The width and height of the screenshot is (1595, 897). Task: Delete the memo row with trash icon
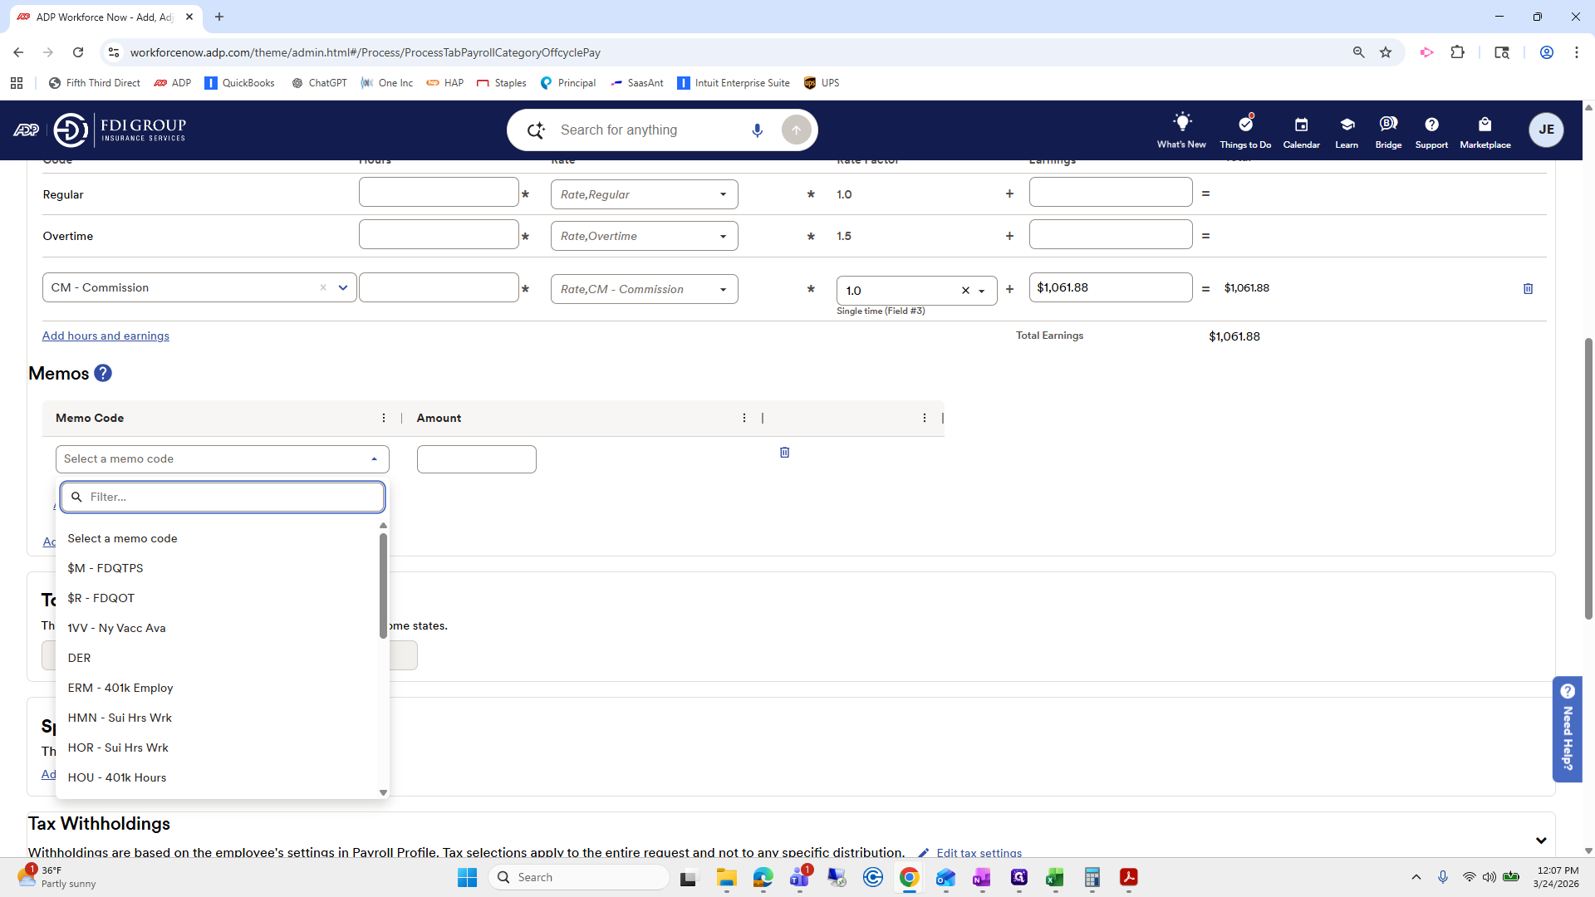tap(784, 453)
